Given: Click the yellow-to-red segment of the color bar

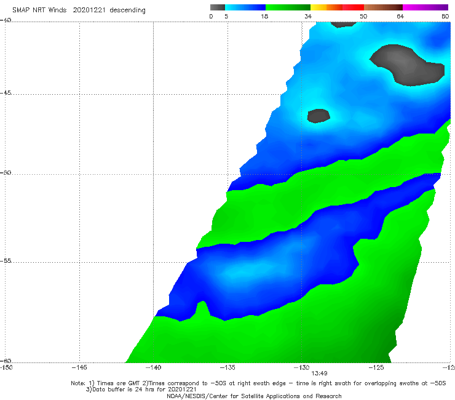Looking at the screenshot, I should click(x=337, y=7).
